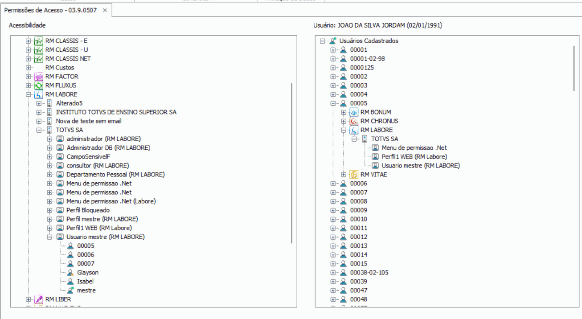Expand the RM Custos node

29,68
